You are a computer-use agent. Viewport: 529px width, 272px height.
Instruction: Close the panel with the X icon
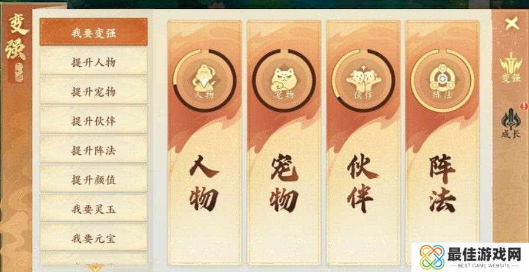pyautogui.click(x=511, y=23)
